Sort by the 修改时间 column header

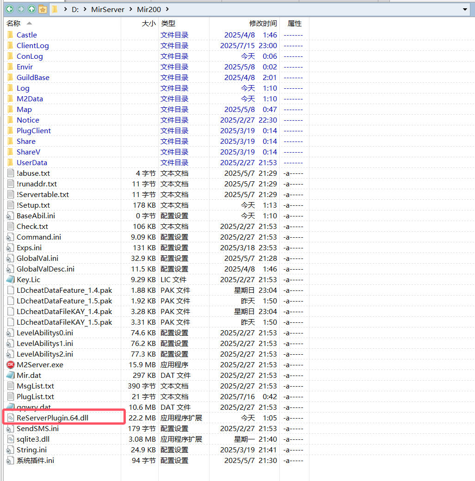[x=263, y=23]
